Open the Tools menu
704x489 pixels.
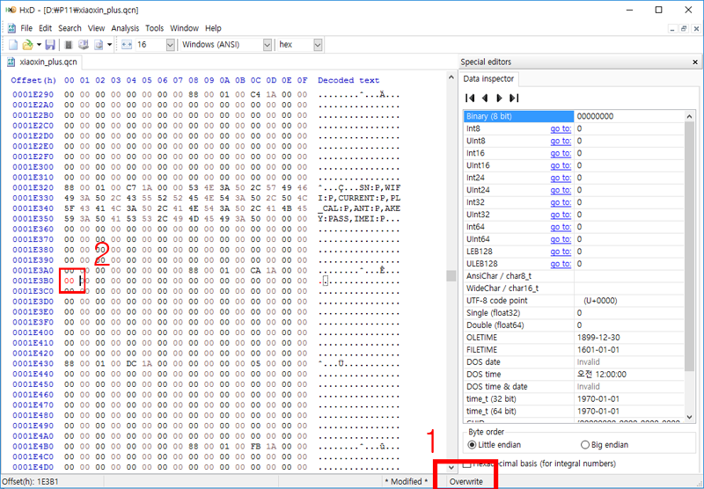coord(155,28)
